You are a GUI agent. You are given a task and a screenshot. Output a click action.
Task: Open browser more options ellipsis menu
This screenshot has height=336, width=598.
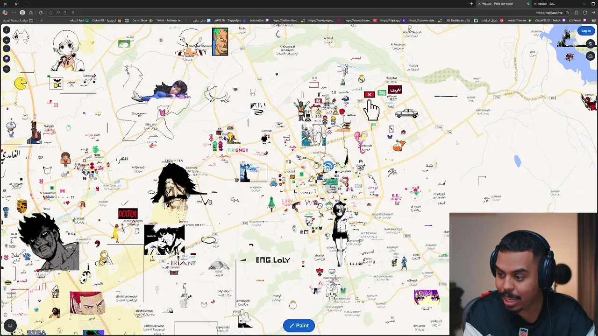pos(14,13)
